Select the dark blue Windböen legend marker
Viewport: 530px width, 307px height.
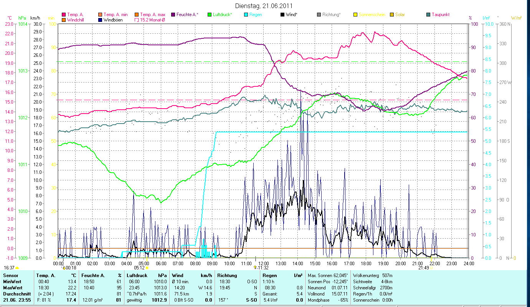coord(101,20)
